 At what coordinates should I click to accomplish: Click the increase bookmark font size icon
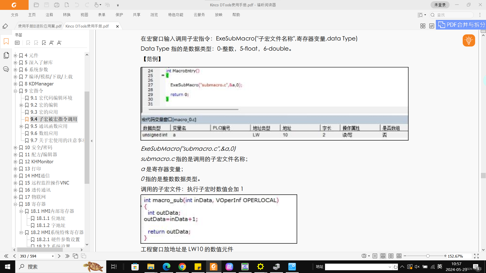click(51, 43)
